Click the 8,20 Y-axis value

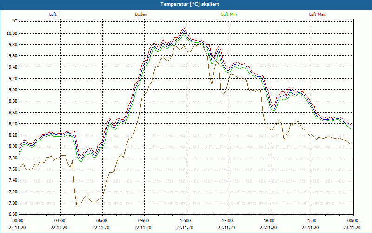pyautogui.click(x=13, y=135)
